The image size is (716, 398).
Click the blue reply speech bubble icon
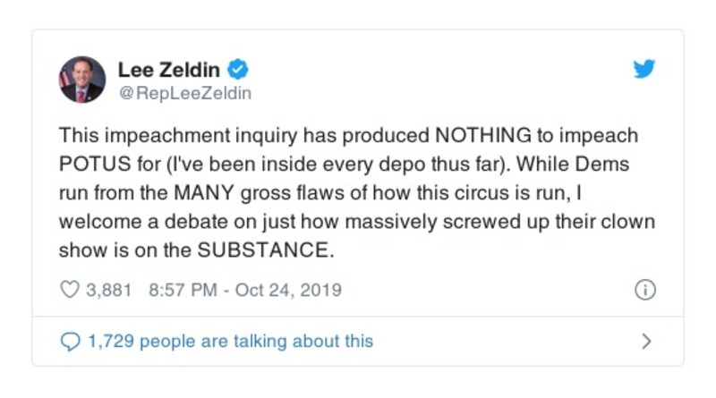tap(69, 341)
